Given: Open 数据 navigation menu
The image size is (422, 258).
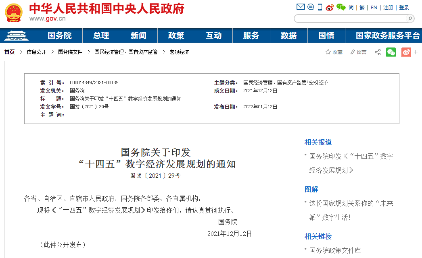Looking at the screenshot, I should tap(288, 35).
